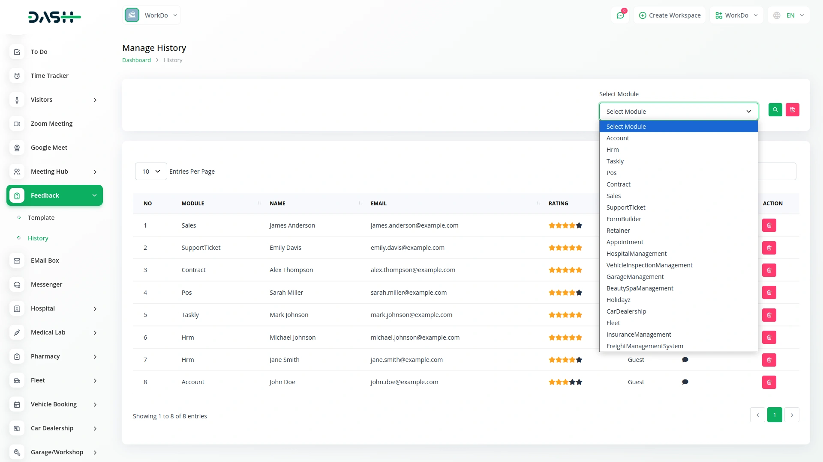View Jane Smith's feedback comment bubble

pyautogui.click(x=685, y=360)
